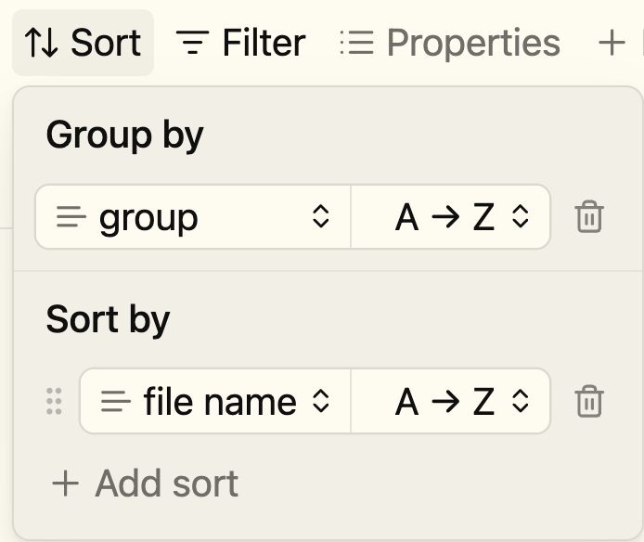Image resolution: width=644 pixels, height=542 pixels.
Task: Click the plus icon beside Add sort
Action: [65, 484]
